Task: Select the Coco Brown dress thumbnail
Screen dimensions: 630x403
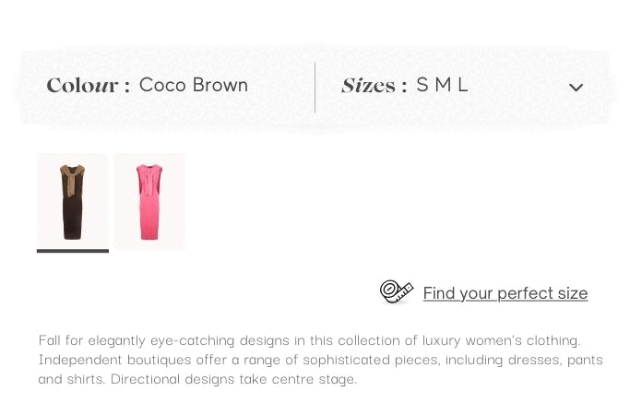Action: (73, 201)
